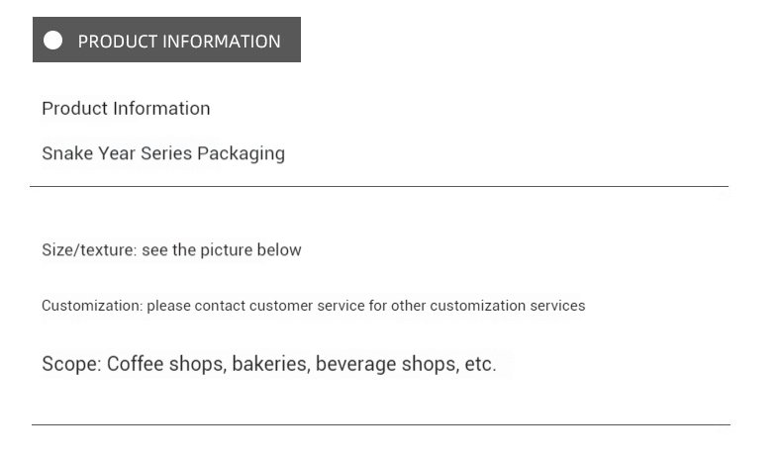Viewport: 782px width, 461px height.
Task: Click the 'Scope:' label
Action: pyautogui.click(x=71, y=364)
